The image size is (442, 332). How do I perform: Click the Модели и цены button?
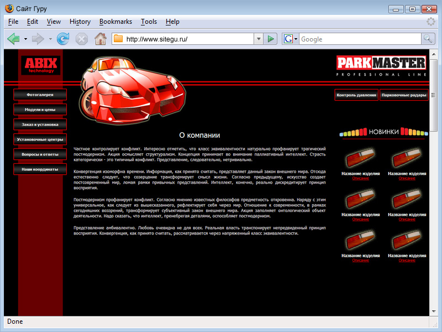tap(40, 110)
